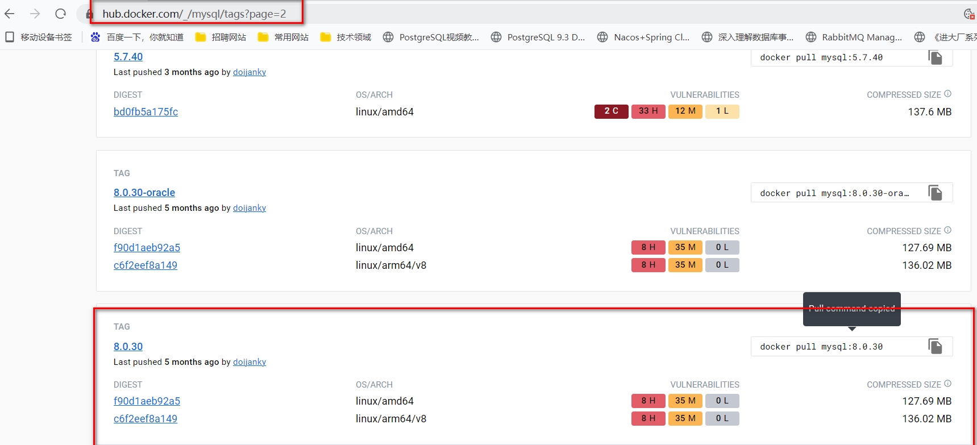Click the 127.69 MB size under 8.0.30-oracle

pyautogui.click(x=927, y=248)
